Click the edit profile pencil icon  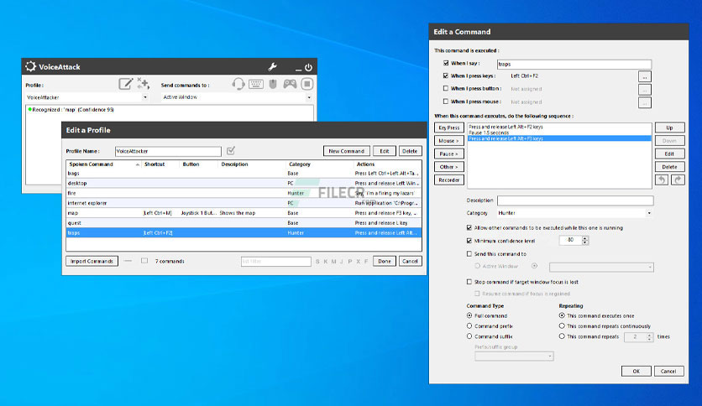[x=126, y=84]
